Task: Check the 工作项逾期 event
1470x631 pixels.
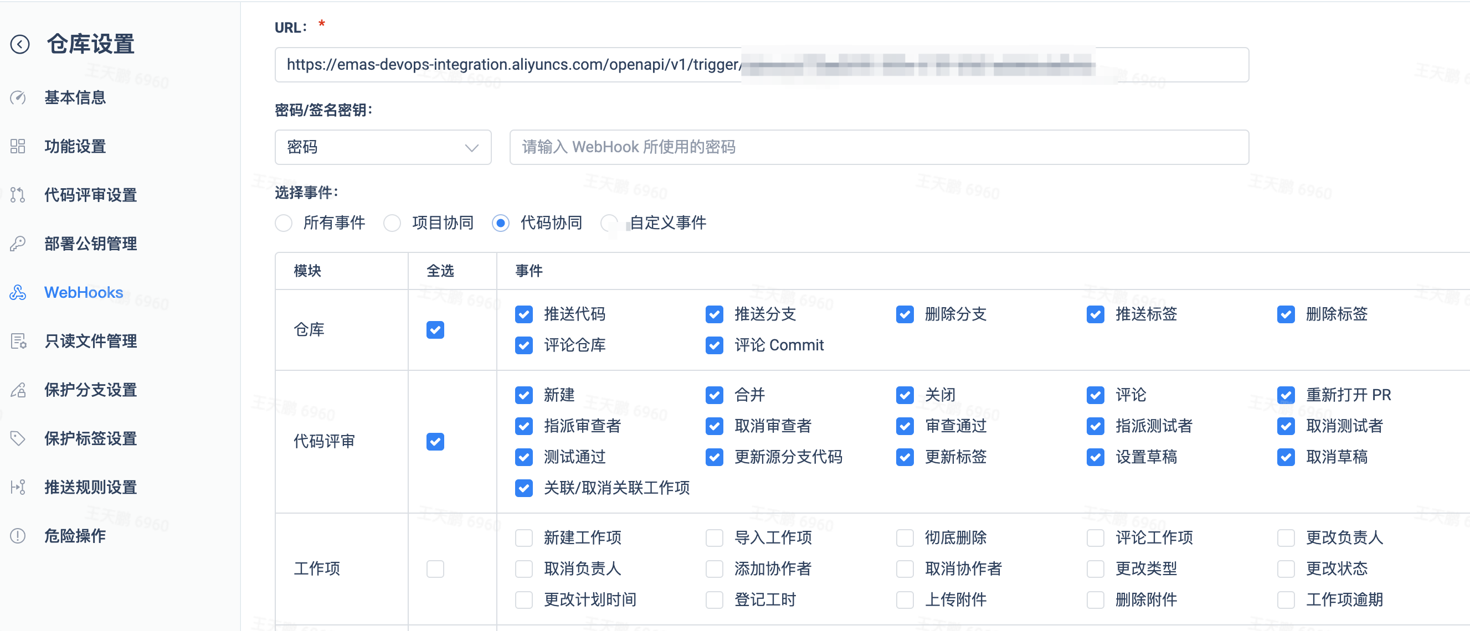Action: click(1286, 600)
